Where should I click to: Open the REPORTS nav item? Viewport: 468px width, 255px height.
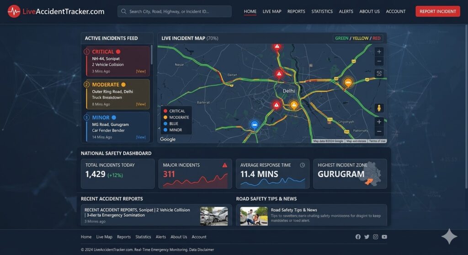(x=296, y=11)
